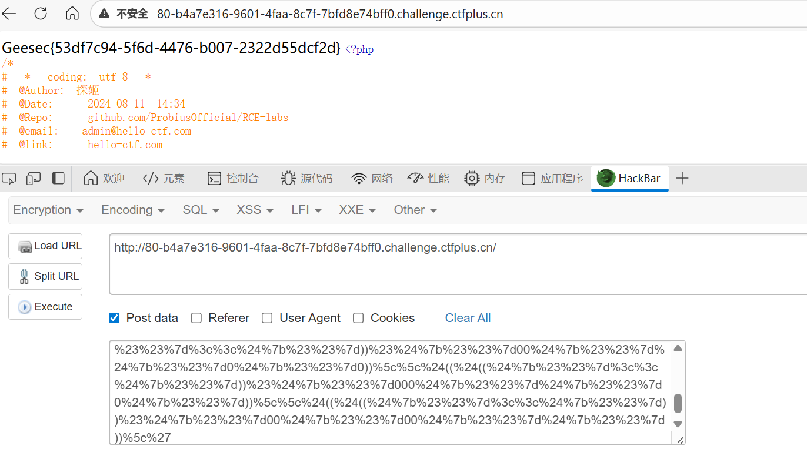
Task: Click the Clear All link
Action: (x=468, y=318)
